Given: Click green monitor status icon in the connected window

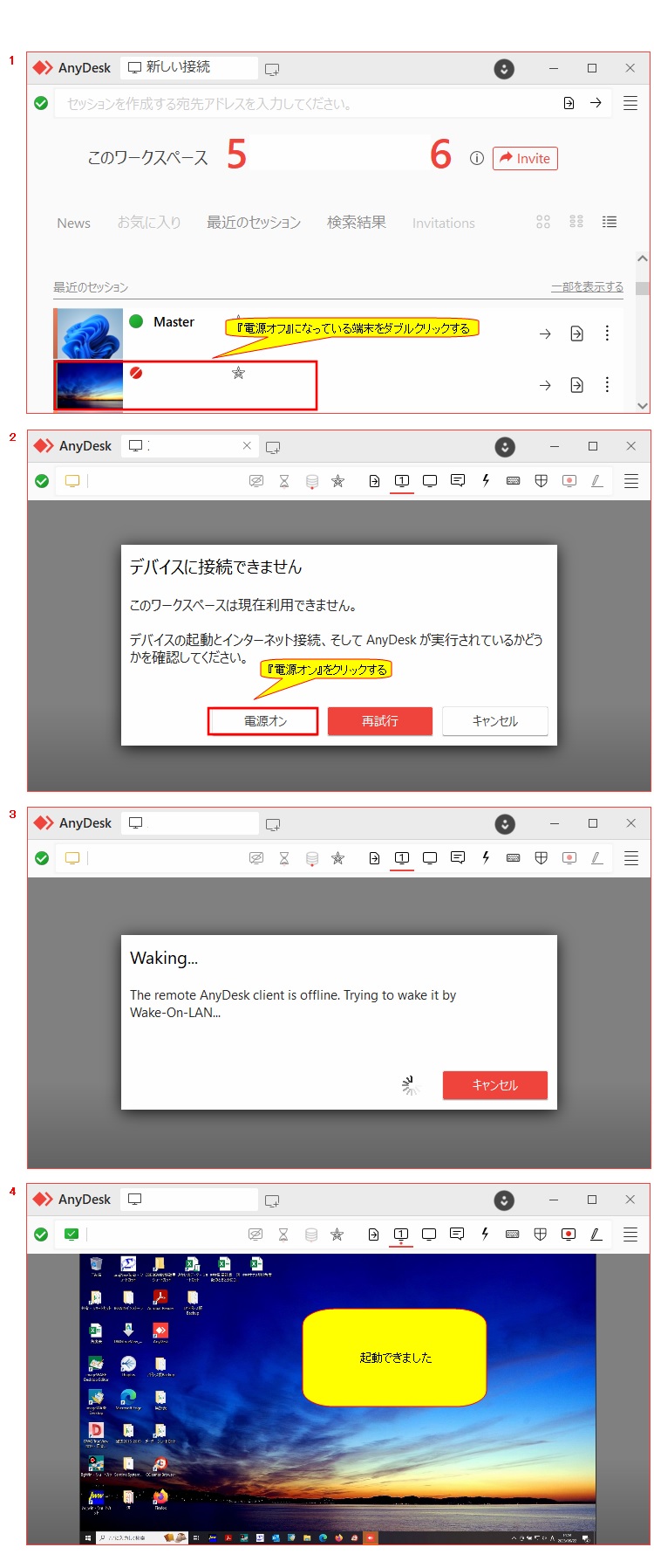Looking at the screenshot, I should coord(72,1234).
